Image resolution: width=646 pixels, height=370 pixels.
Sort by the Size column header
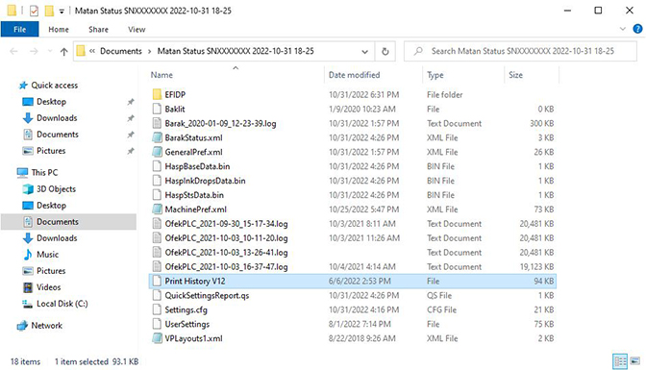point(515,75)
